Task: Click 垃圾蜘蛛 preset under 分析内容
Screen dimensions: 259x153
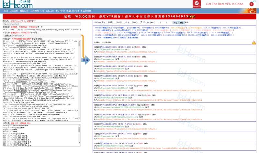Action: pos(23,123)
